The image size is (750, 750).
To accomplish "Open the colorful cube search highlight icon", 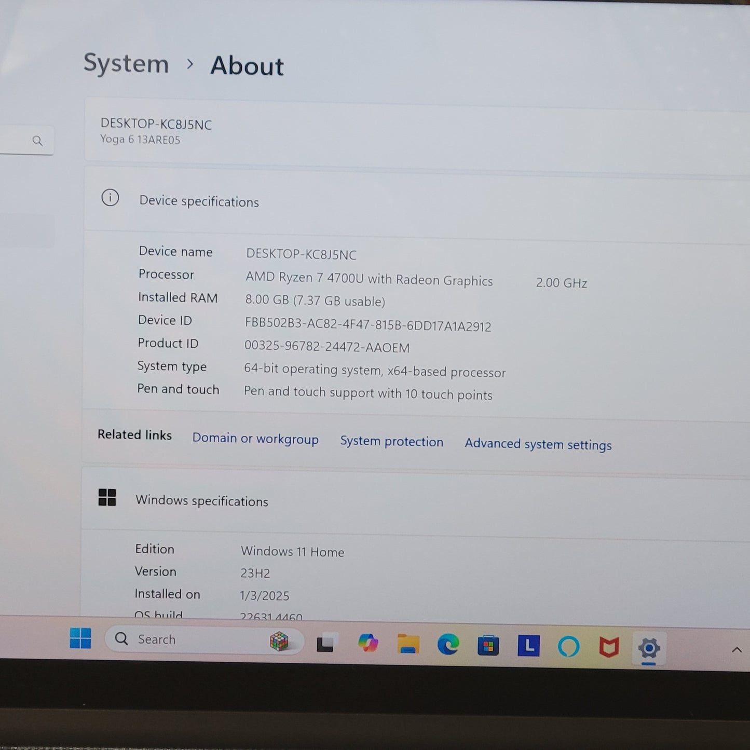I will 279,642.
